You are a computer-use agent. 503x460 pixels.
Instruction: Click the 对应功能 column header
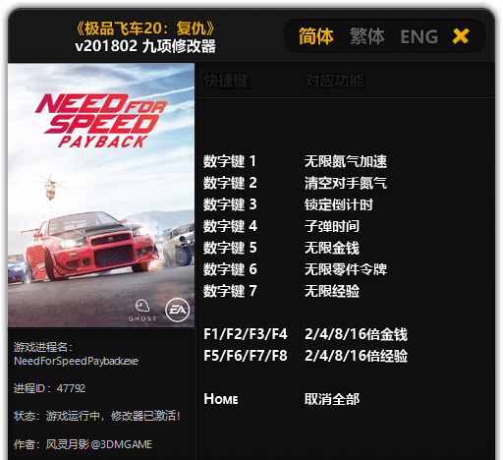[x=334, y=81]
